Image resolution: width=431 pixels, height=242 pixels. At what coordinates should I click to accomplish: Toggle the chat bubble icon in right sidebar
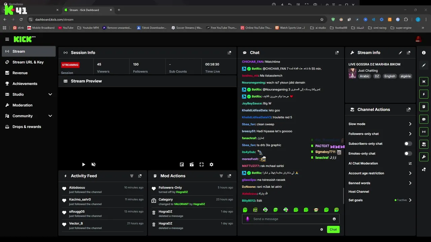coord(424,119)
